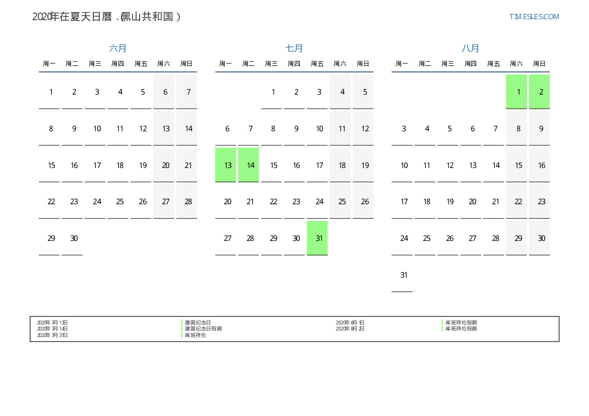Select August 20 date cell

473,202
